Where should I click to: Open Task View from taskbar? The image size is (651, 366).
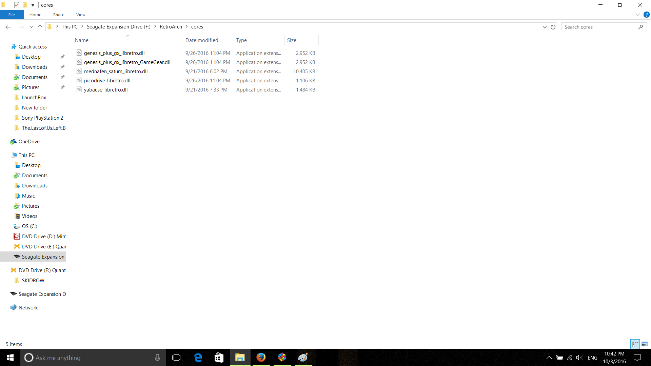(176, 358)
